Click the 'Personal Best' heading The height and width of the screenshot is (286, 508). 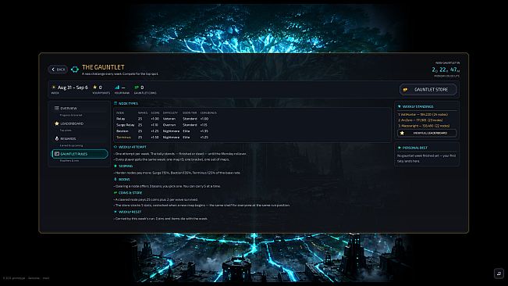click(415, 148)
